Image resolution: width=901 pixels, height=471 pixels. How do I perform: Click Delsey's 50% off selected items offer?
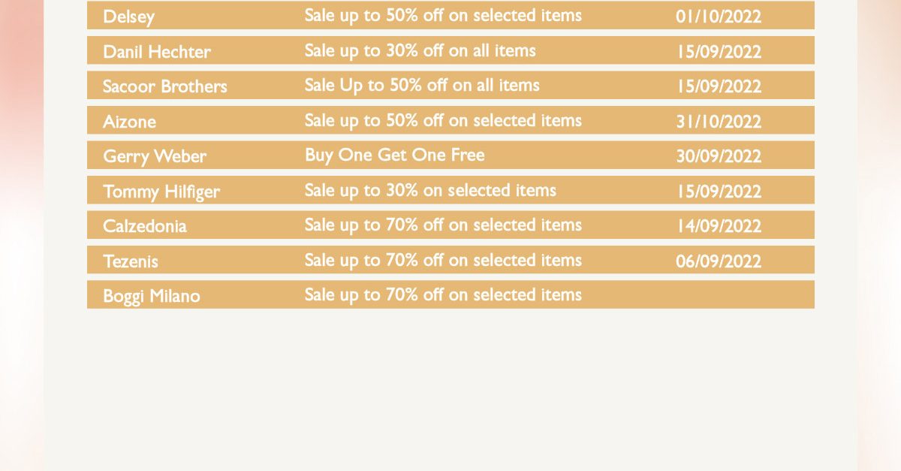[x=443, y=15]
